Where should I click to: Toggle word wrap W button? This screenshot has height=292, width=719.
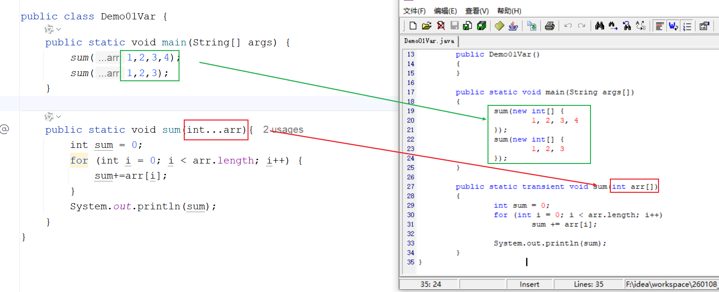click(673, 26)
